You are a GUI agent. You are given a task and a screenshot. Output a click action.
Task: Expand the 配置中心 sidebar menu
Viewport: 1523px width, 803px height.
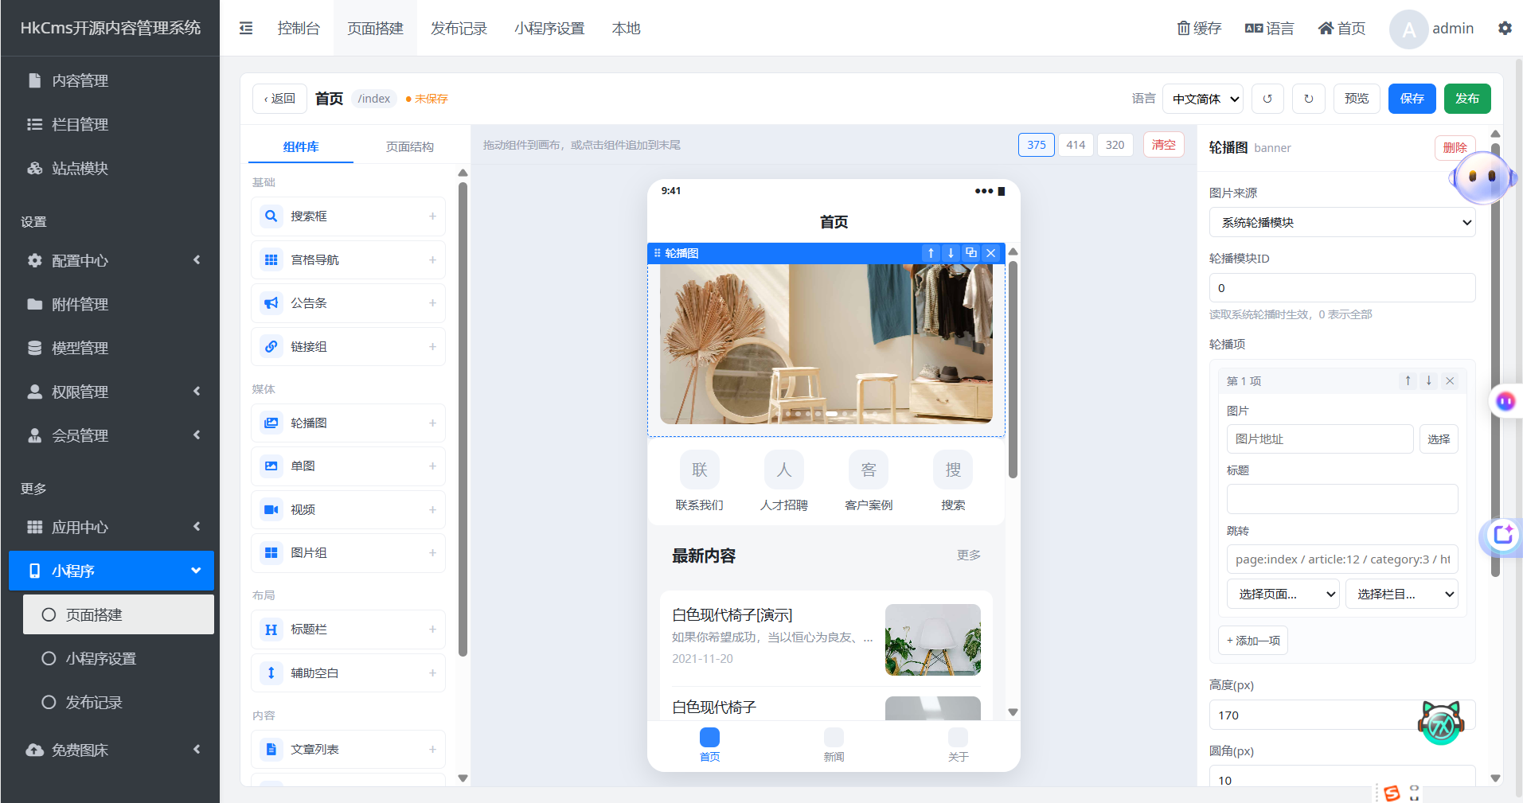pyautogui.click(x=111, y=260)
